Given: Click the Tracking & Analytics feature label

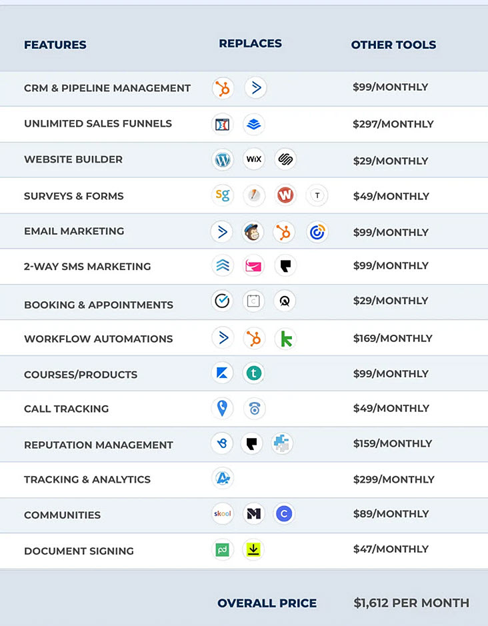Looking at the screenshot, I should click(x=87, y=479).
